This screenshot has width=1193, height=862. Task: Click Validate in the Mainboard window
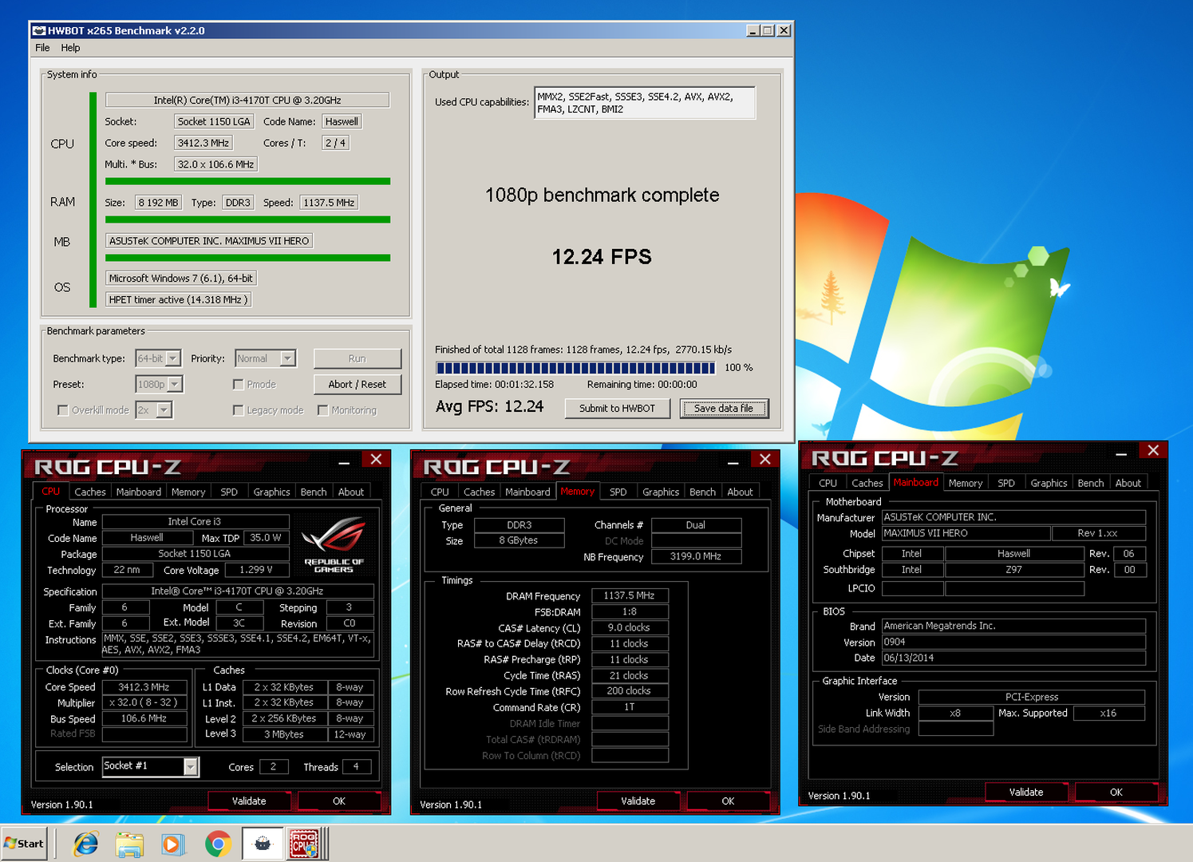pos(1026,792)
